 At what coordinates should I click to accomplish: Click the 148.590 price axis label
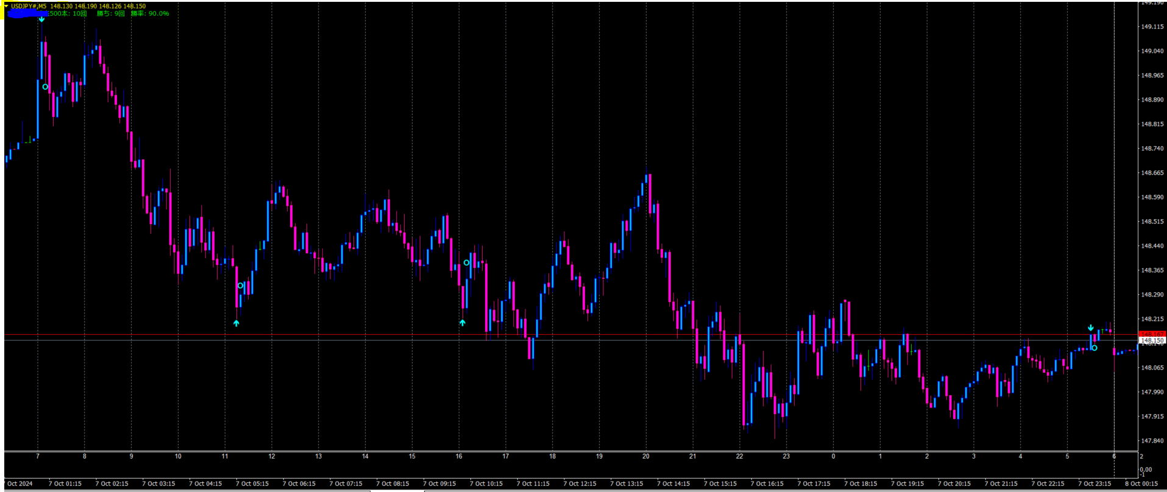(x=1152, y=197)
